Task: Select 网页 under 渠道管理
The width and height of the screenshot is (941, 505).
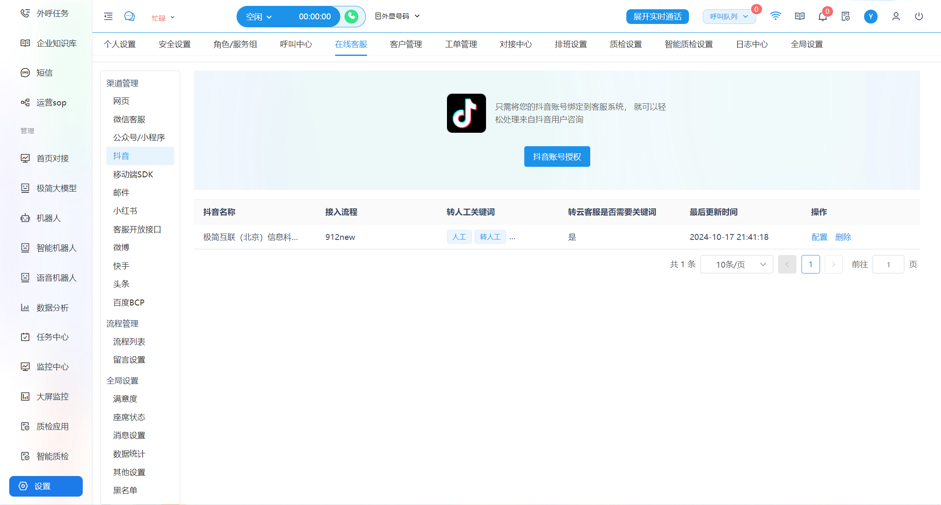Action: pyautogui.click(x=121, y=101)
